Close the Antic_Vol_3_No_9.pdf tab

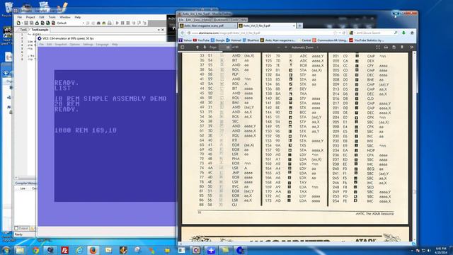294,25
